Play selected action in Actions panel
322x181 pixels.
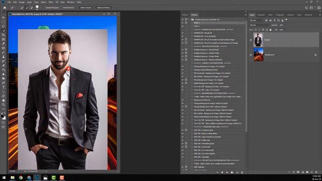[227, 172]
